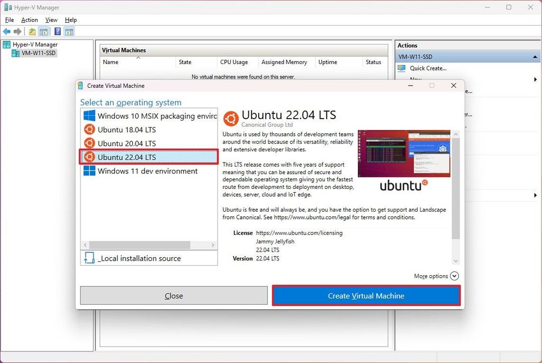
Task: Expand More options chevron
Action: (x=454, y=276)
